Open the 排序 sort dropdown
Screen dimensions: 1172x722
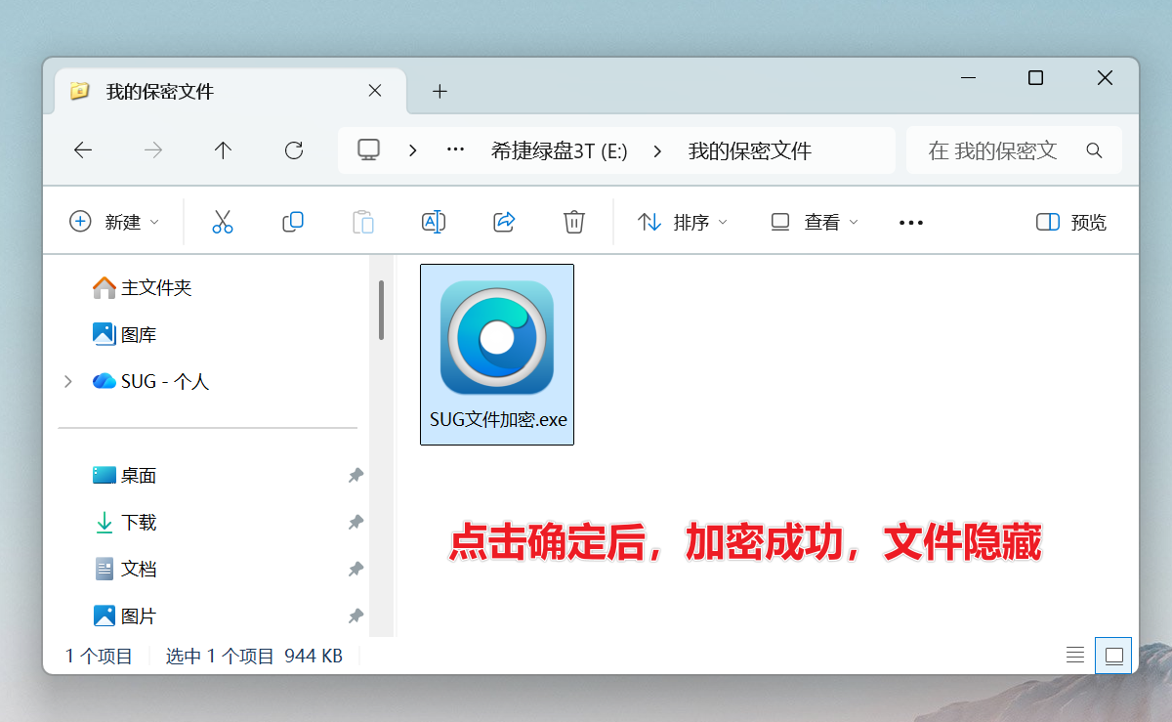pos(683,222)
